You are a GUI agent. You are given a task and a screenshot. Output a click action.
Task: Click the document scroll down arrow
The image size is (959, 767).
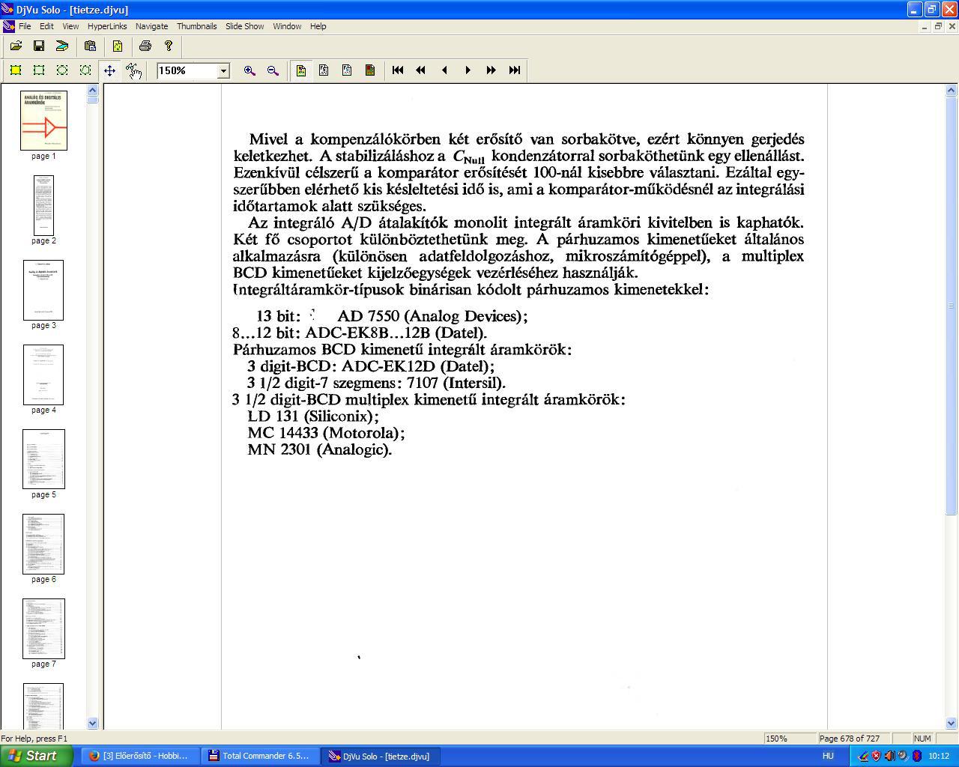pyautogui.click(x=952, y=723)
